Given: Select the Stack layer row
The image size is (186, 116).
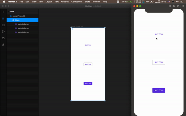Looking at the screenshot, I should [x=23, y=20].
